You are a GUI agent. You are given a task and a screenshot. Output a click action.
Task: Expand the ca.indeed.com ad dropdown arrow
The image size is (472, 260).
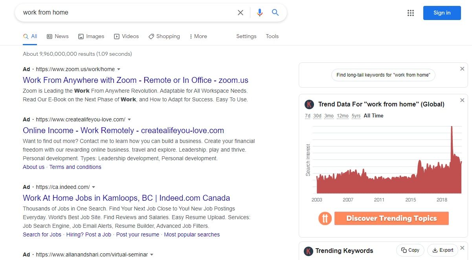pos(94,187)
